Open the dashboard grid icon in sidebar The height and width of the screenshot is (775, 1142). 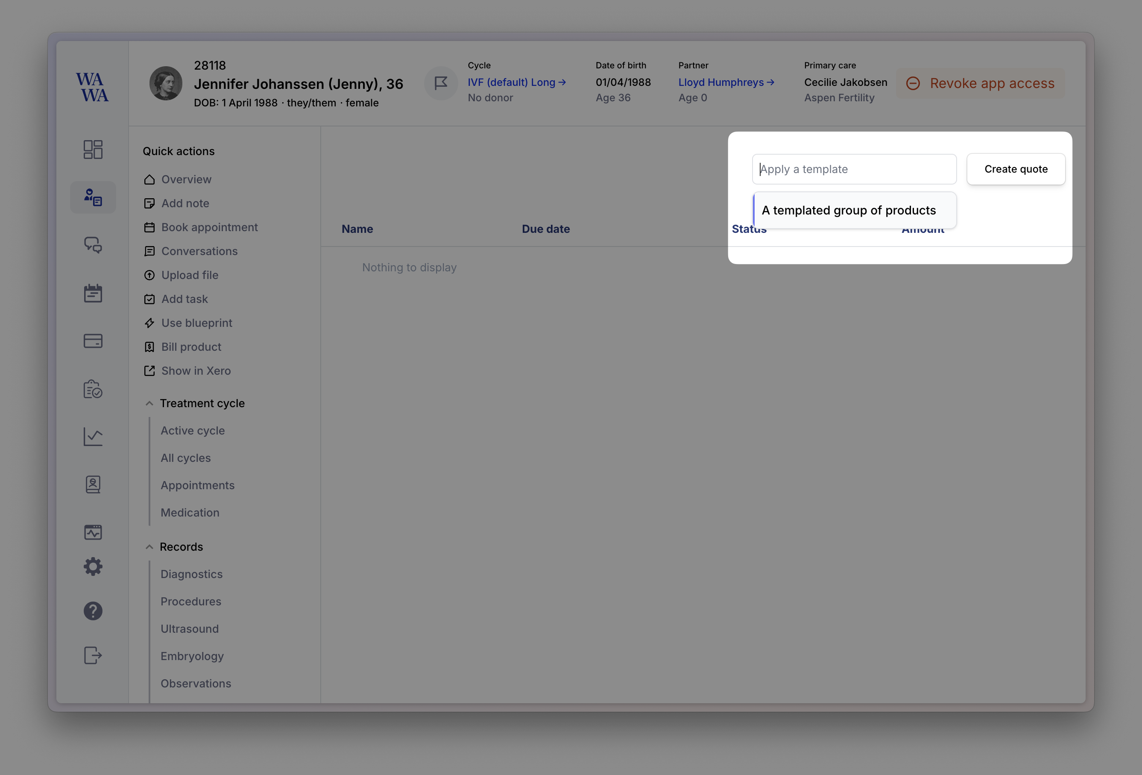[x=93, y=150]
